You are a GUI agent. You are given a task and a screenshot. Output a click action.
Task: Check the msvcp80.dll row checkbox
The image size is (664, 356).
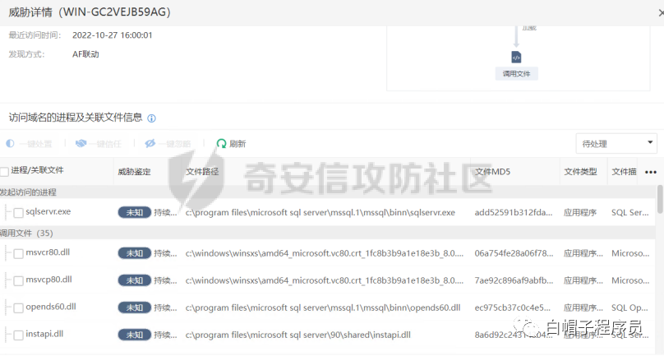(x=18, y=280)
